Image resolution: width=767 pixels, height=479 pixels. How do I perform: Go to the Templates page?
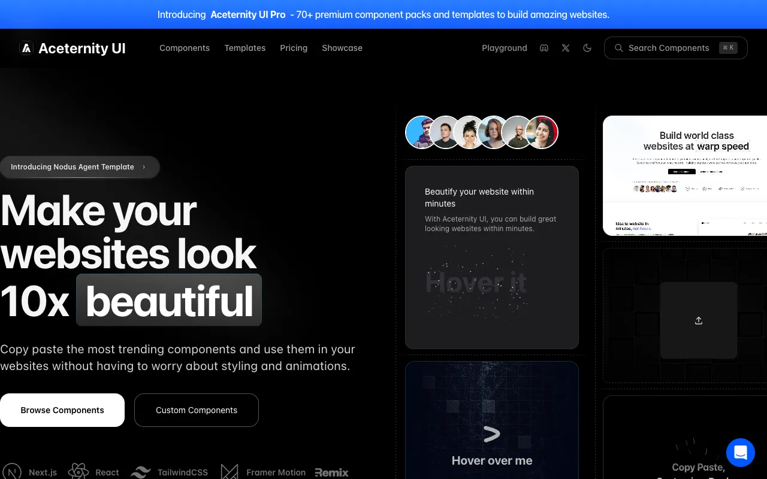point(244,48)
